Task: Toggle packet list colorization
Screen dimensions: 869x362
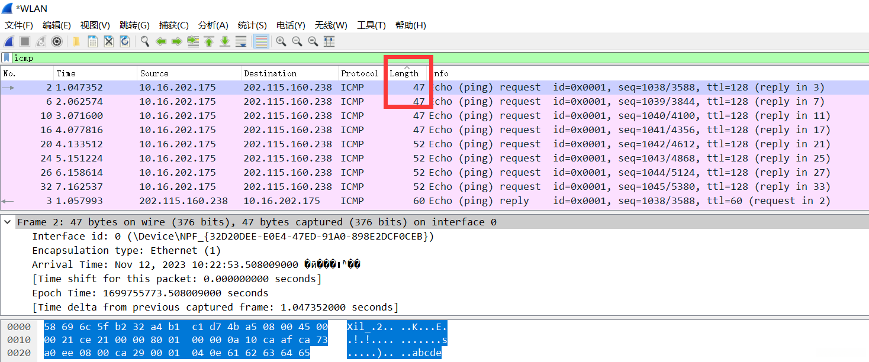Action: point(261,41)
